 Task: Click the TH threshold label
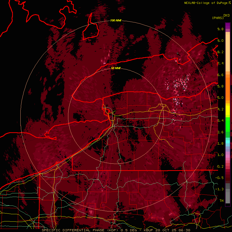pos(221,201)
